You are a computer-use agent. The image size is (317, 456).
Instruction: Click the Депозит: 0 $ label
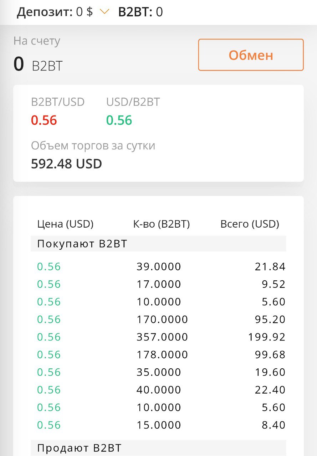[55, 12]
